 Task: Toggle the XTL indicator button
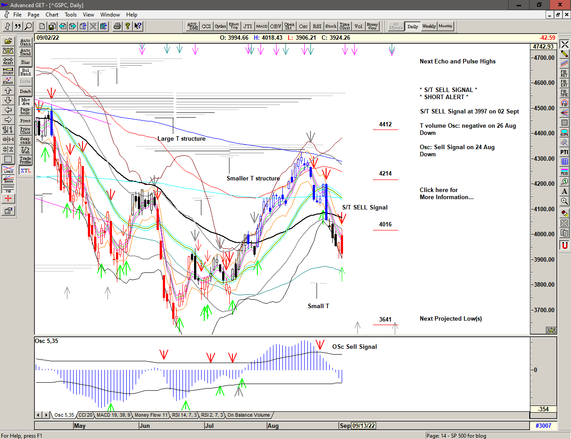pos(25,171)
